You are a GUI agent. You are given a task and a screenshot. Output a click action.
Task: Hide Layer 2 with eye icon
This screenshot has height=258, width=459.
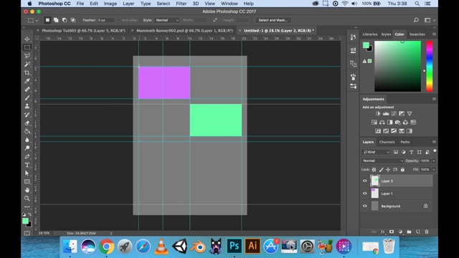(365, 181)
